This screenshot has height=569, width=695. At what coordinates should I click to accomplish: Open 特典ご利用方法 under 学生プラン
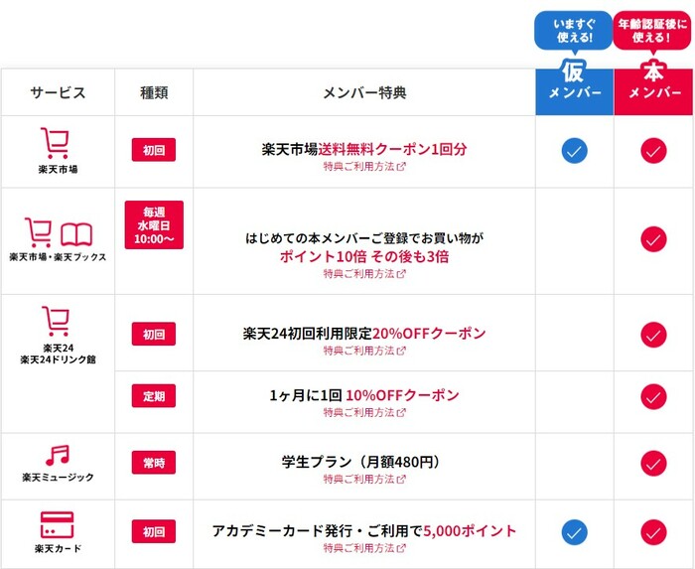tap(363, 480)
